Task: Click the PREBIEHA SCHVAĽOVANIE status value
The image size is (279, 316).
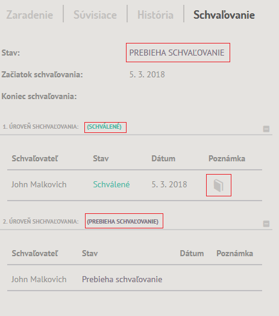Action: pos(177,53)
